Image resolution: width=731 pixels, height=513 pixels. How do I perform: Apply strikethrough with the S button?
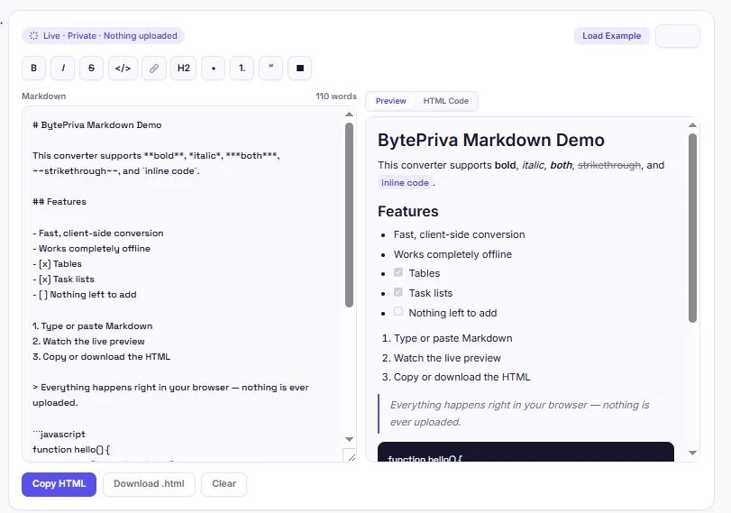[x=91, y=69]
